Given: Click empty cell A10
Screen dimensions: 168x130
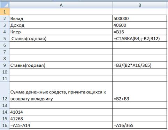Looking at the screenshot, I should click(x=61, y=72).
